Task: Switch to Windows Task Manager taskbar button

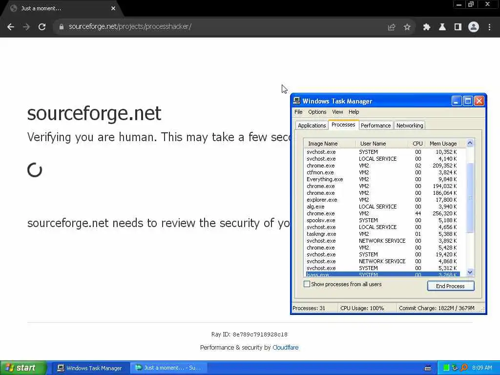Action: pyautogui.click(x=90, y=368)
